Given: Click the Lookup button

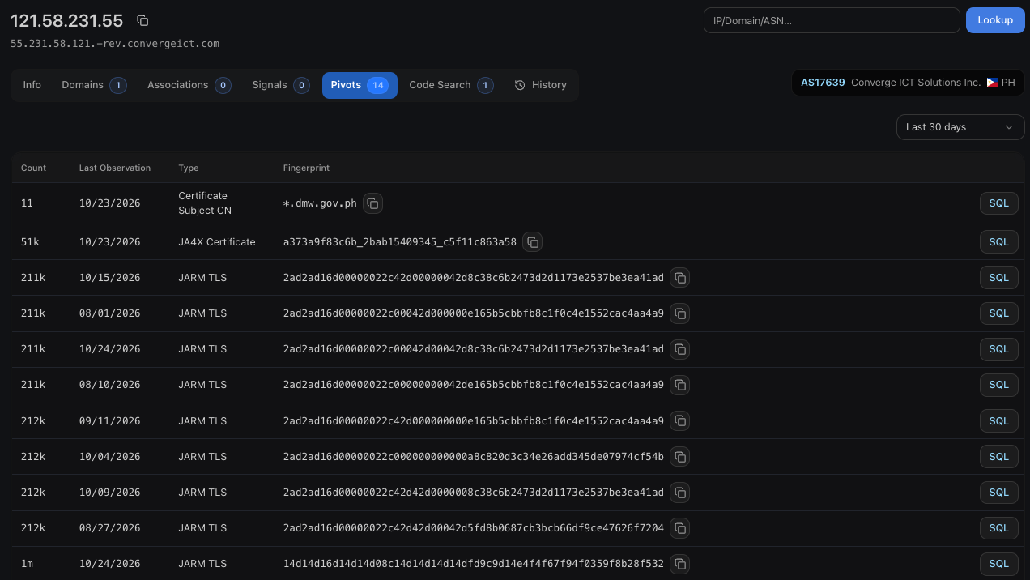Looking at the screenshot, I should tap(995, 20).
